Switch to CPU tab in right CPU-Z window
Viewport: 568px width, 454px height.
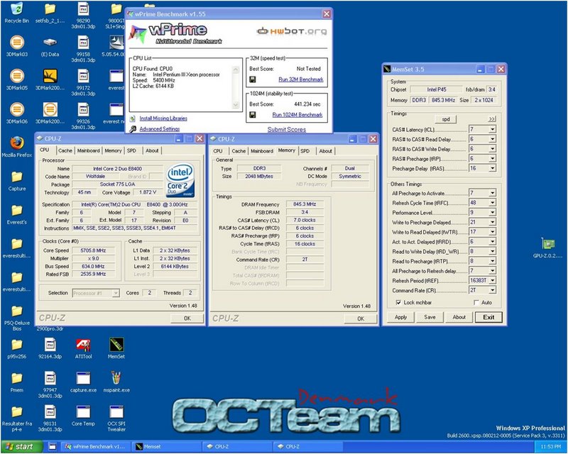coord(218,151)
